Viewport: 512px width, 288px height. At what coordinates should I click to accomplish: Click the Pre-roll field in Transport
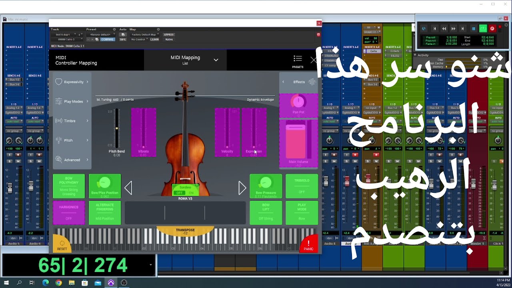[431, 37]
